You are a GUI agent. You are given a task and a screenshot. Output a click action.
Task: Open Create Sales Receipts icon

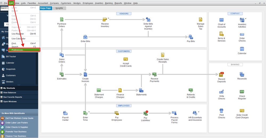163,55
